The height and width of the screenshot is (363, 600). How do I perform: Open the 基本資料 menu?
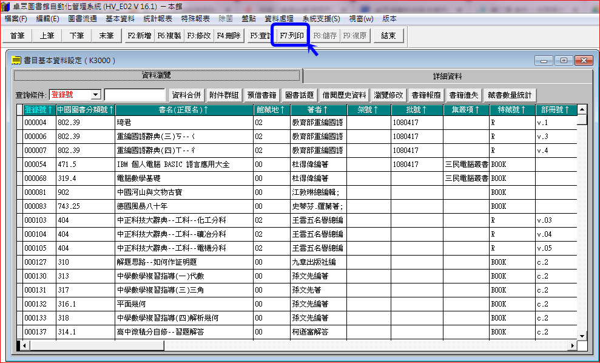click(x=120, y=18)
